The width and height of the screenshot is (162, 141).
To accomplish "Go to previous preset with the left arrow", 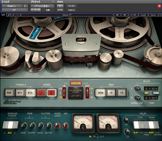I will click(117, 15).
